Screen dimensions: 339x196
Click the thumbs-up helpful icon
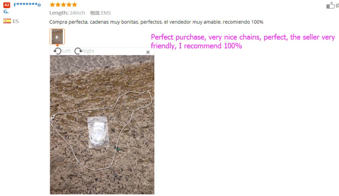tap(331, 5)
